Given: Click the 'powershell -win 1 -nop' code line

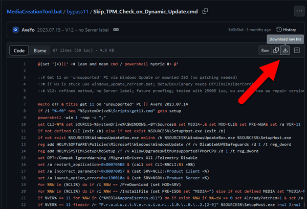Looking at the screenshot, I should coord(72,118).
